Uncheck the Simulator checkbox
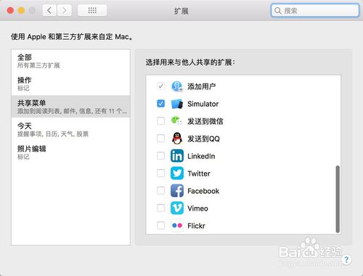 (160, 103)
